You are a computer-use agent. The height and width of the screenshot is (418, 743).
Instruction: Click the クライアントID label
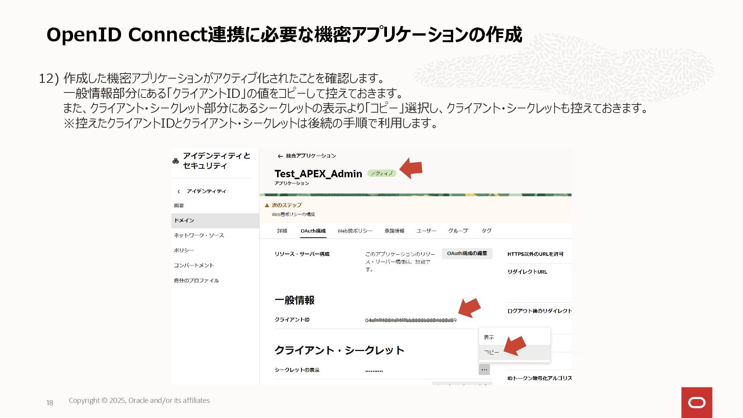pyautogui.click(x=292, y=320)
